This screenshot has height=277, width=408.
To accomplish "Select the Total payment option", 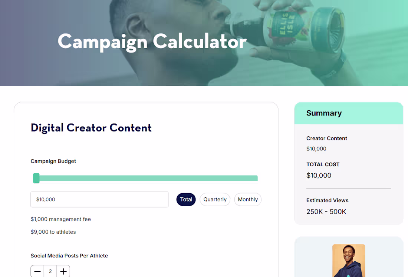I will pyautogui.click(x=186, y=199).
